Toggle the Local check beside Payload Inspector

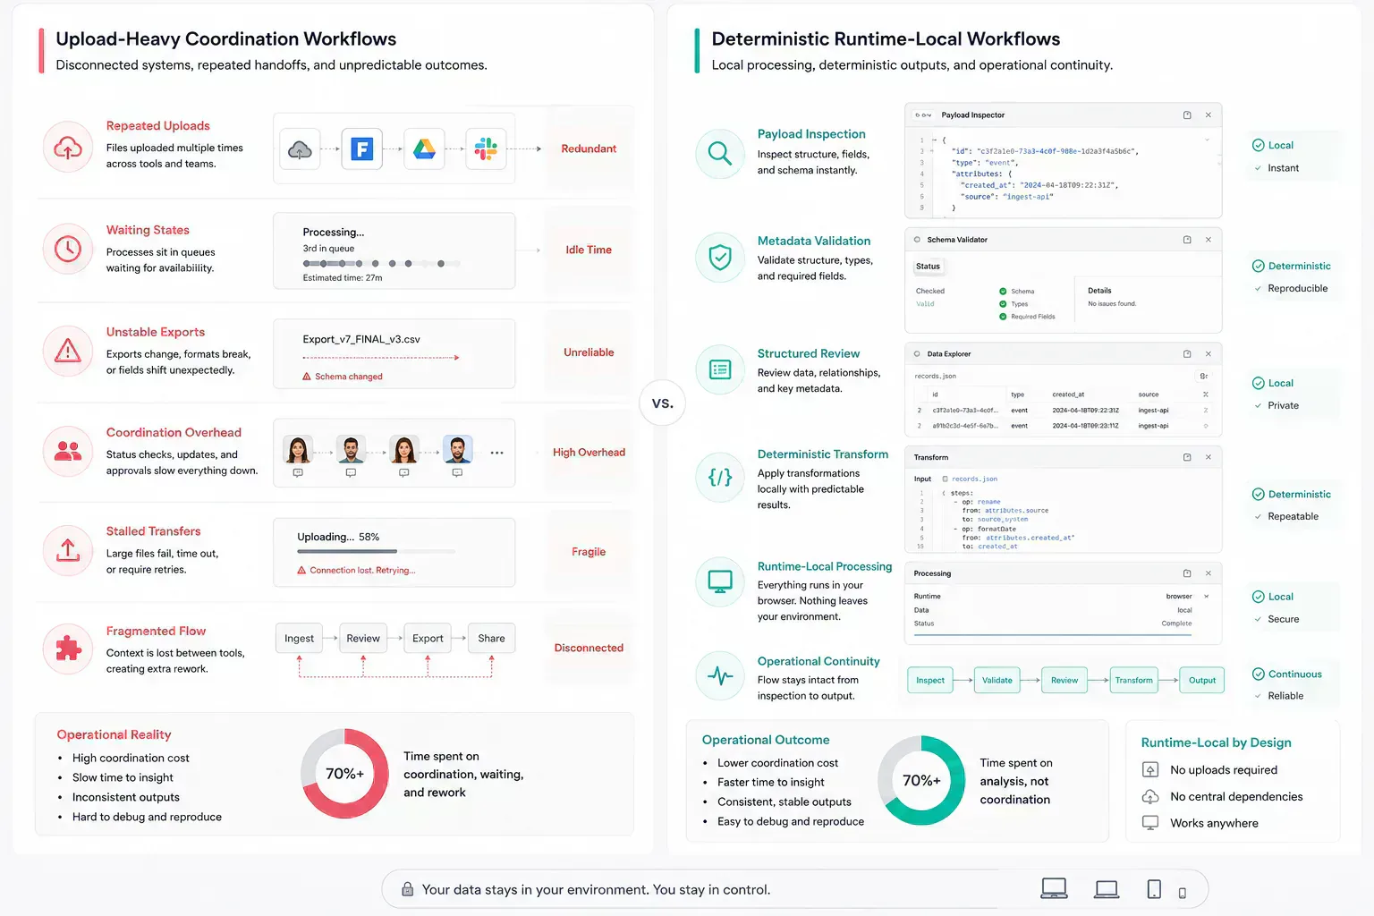1258,145
